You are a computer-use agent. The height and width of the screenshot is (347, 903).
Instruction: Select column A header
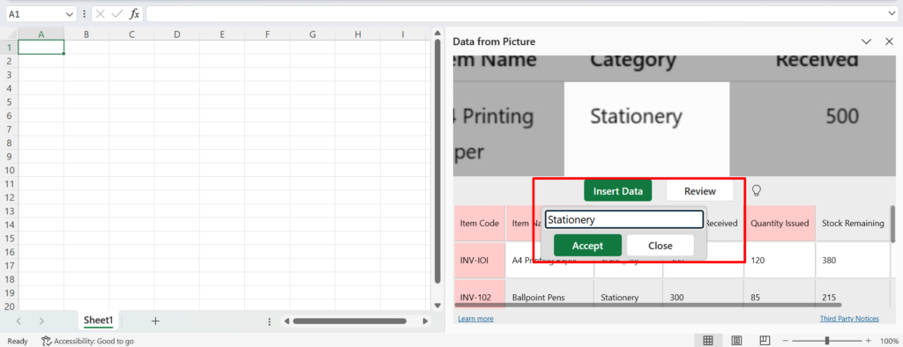[41, 34]
